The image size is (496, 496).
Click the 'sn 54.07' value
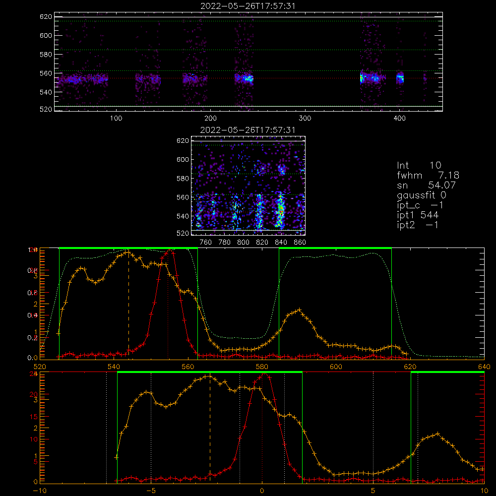(x=426, y=185)
